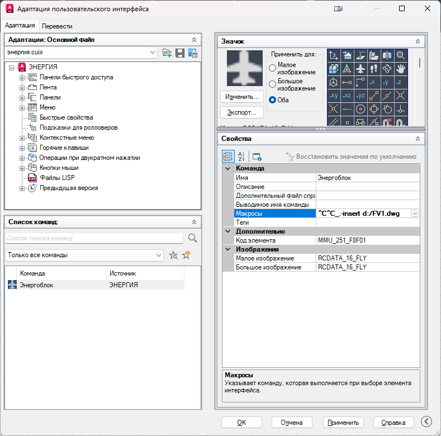441x436 pixels.
Task: Expand the Меню tree node
Action: (22, 108)
